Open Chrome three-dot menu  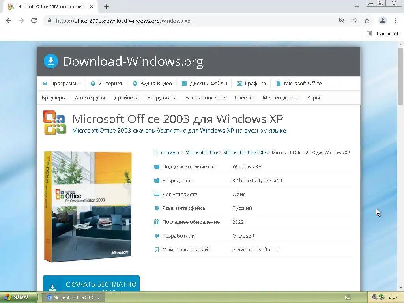[395, 21]
